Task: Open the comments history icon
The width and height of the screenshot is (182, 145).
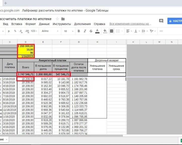Action: pyautogui.click(x=161, y=21)
